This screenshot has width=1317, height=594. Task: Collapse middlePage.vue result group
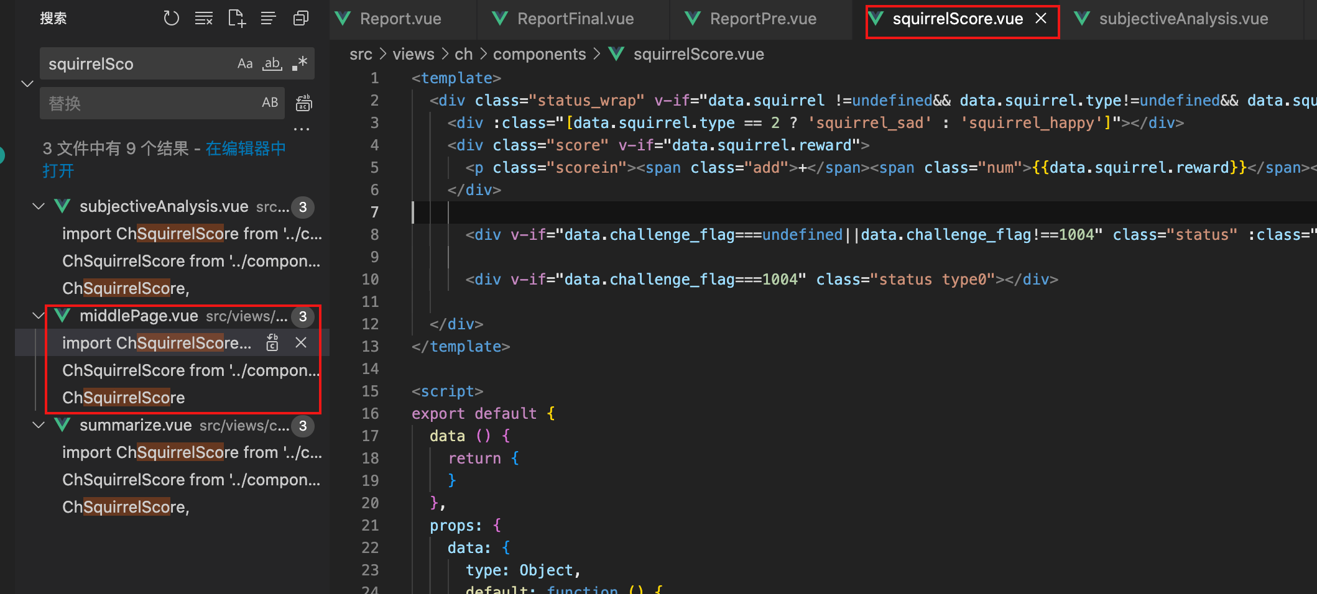[39, 316]
